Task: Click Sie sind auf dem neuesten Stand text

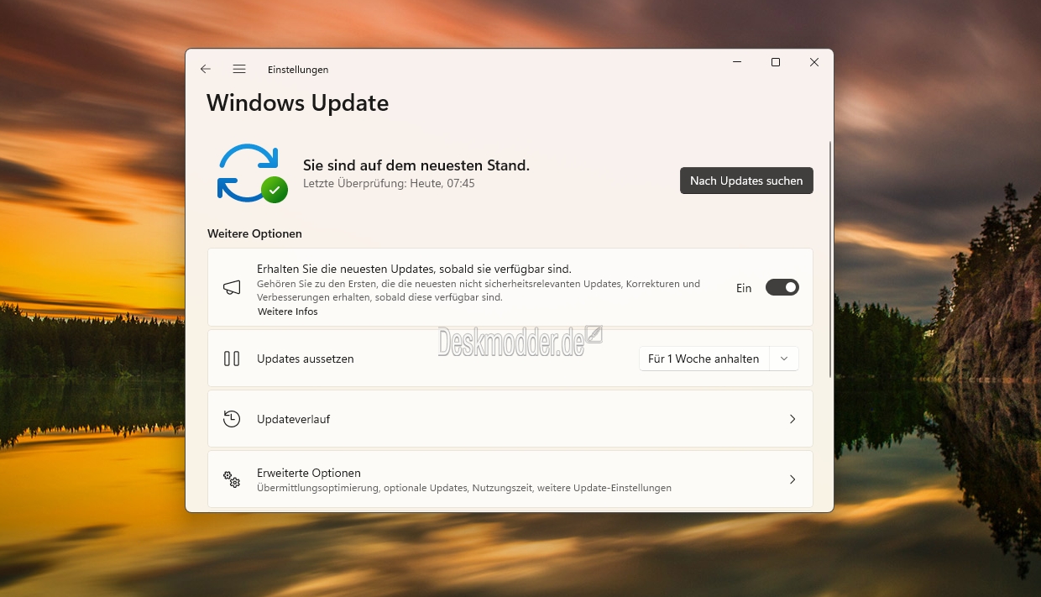Action: pyautogui.click(x=416, y=165)
